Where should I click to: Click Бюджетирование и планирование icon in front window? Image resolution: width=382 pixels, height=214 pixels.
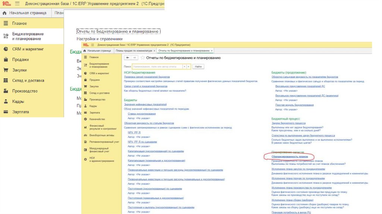point(85,65)
